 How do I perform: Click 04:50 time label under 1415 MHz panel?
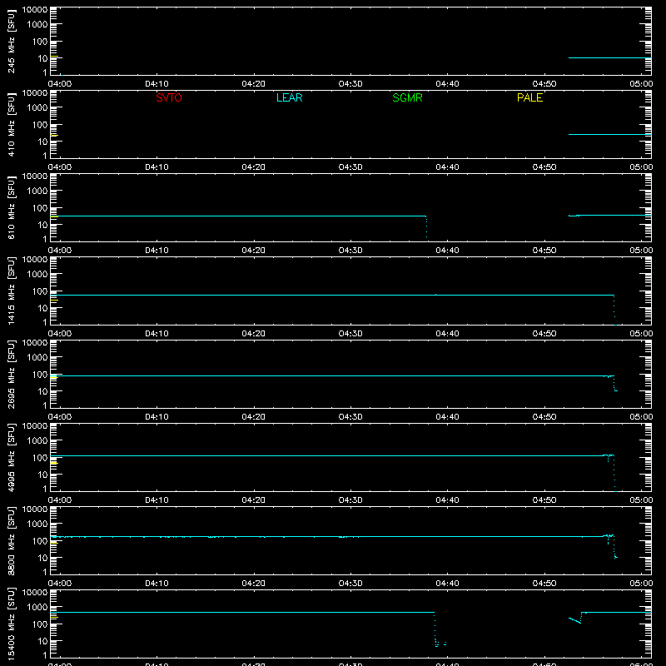pos(544,334)
